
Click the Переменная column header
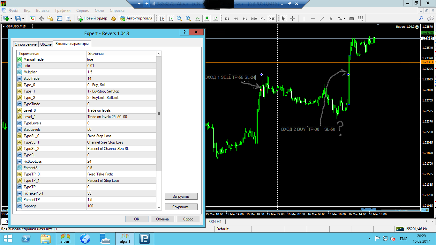[51, 54]
